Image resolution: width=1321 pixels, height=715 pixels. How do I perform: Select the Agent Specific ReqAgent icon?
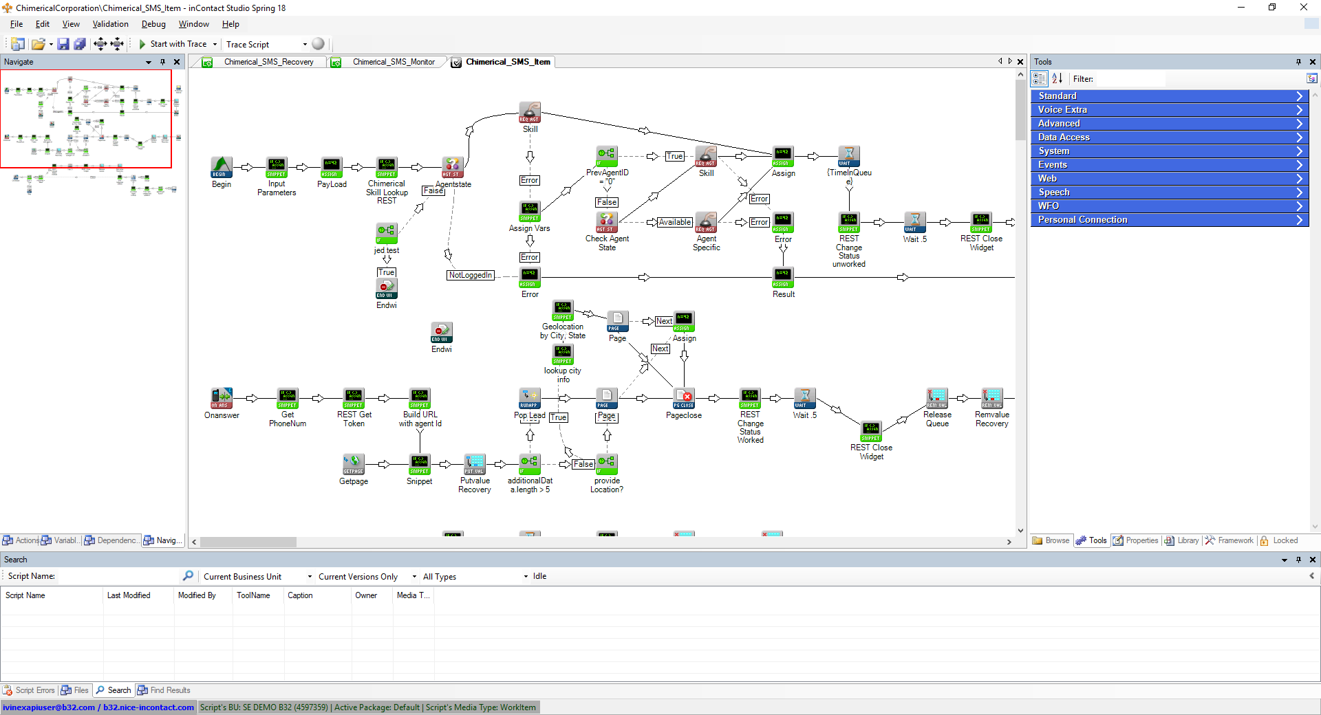(706, 222)
